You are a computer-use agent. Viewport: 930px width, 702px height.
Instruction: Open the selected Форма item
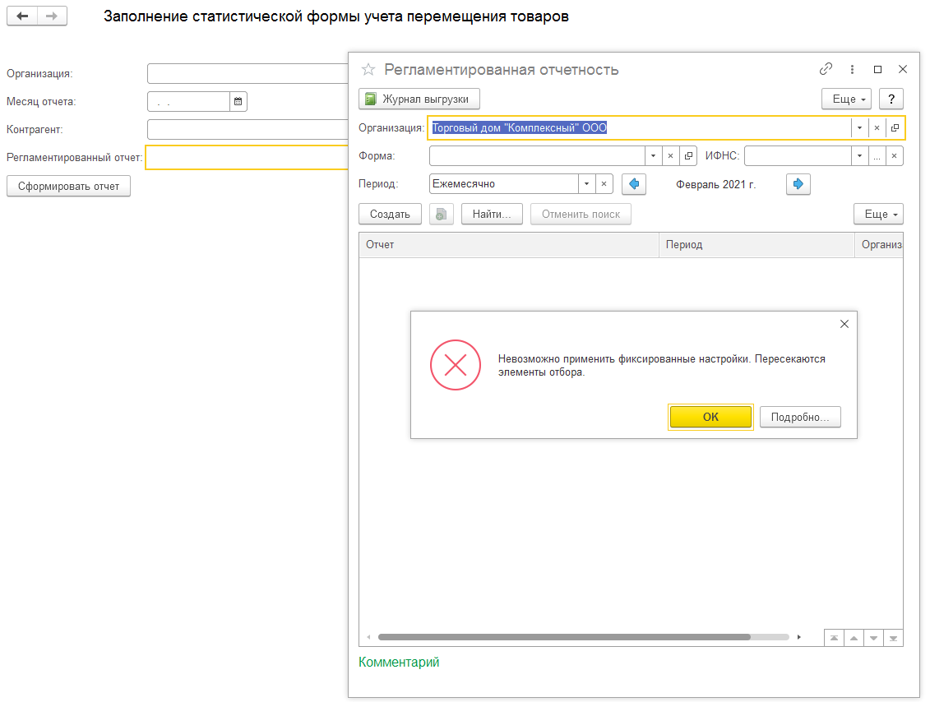point(688,156)
